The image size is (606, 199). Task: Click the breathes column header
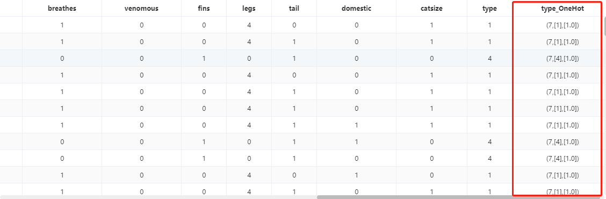pos(62,9)
